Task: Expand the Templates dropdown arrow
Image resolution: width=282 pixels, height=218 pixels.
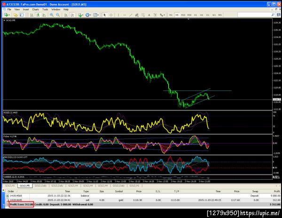Action: [98, 15]
